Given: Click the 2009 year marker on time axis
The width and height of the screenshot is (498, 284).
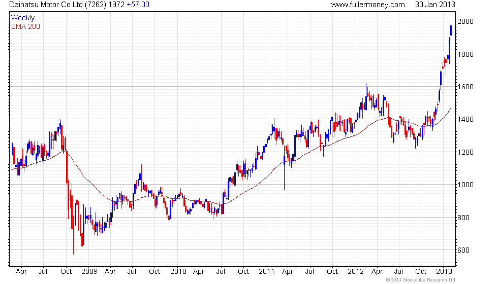Looking at the screenshot, I should (x=89, y=271).
